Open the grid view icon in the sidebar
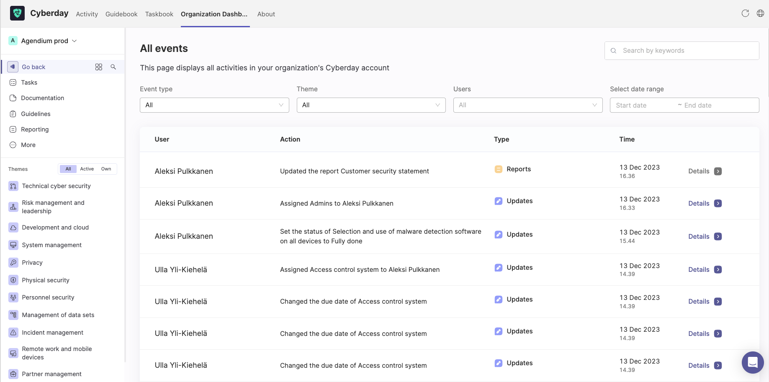Screen dimensions: 769x382 click(99, 67)
